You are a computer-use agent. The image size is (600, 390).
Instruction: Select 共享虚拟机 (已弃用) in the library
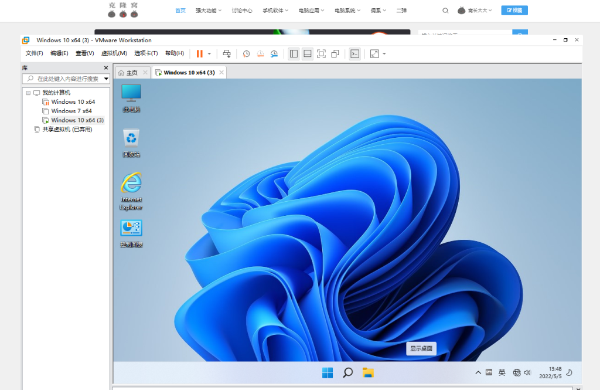tap(67, 130)
